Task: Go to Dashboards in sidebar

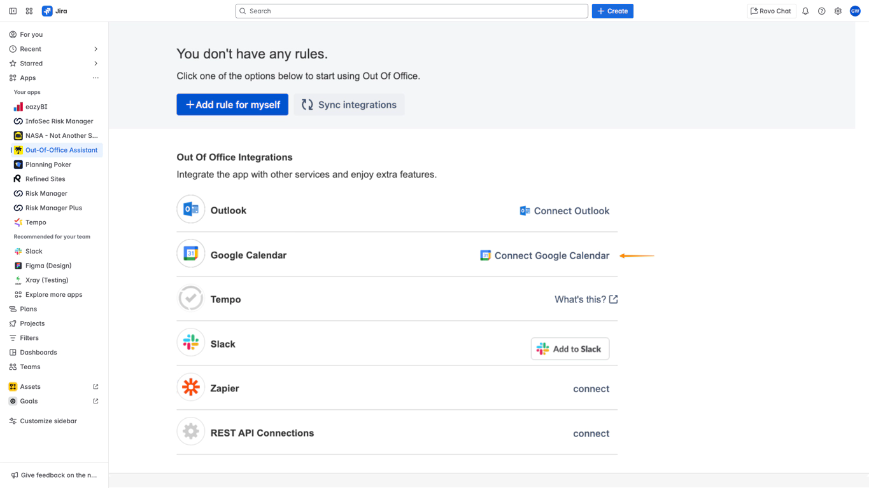Action: 38,353
